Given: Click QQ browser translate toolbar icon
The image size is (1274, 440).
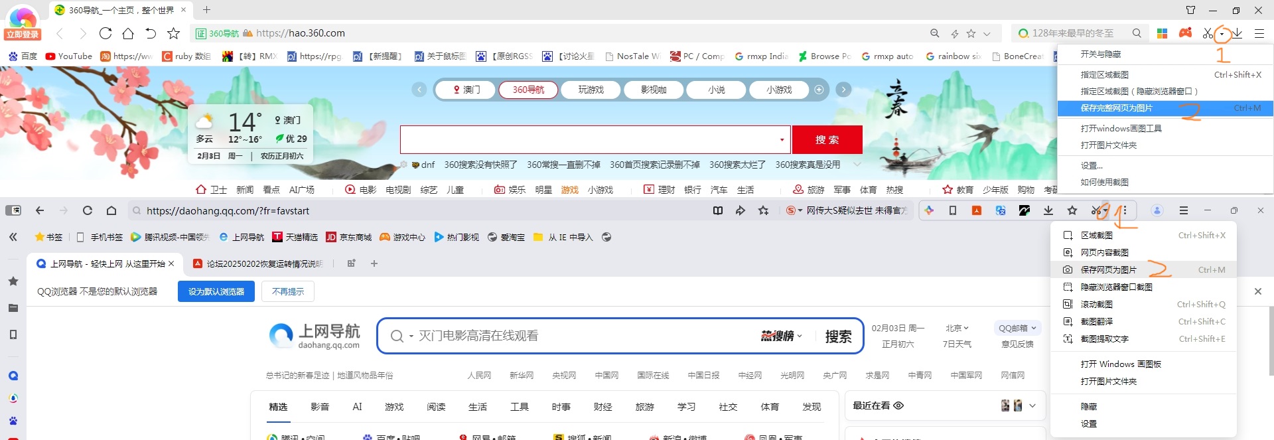Looking at the screenshot, I should coord(1001,210).
